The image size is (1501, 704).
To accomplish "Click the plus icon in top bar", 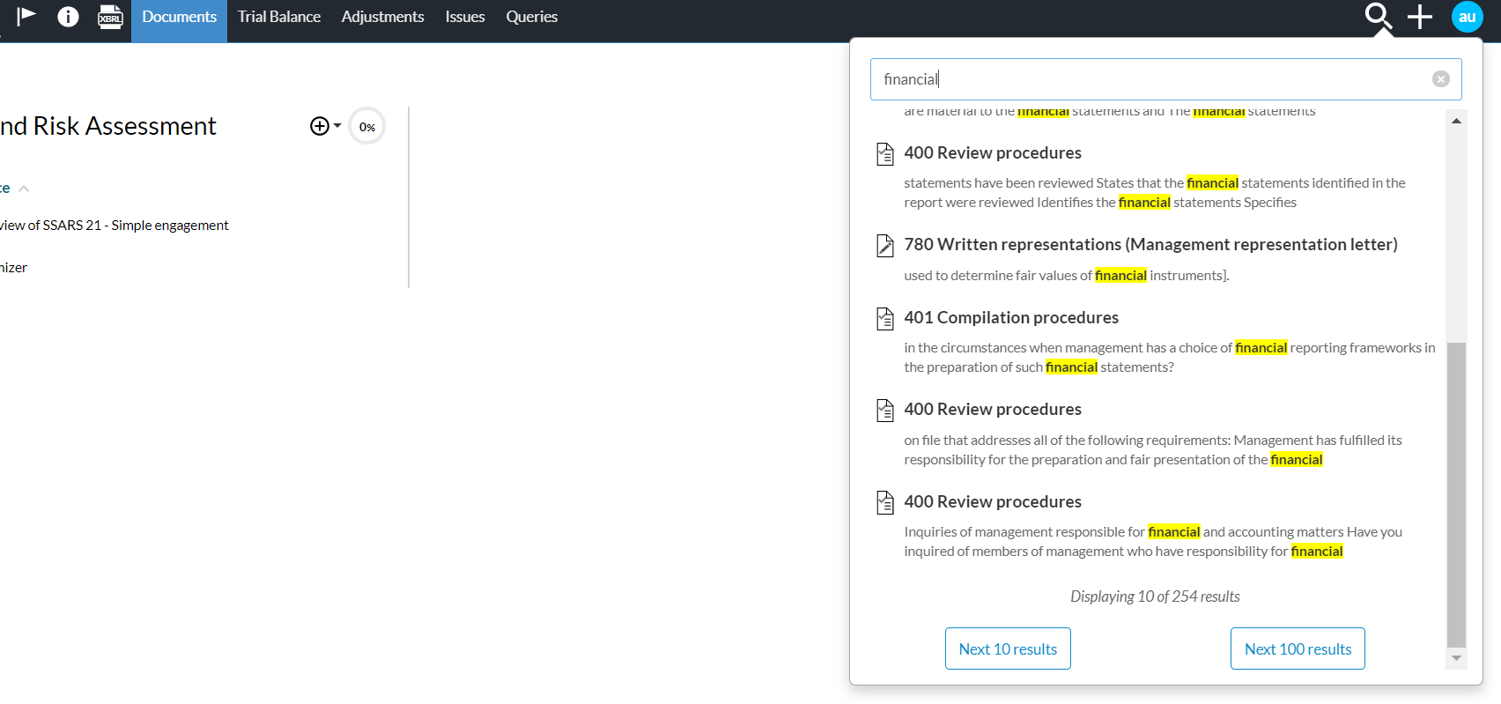I will tap(1419, 17).
